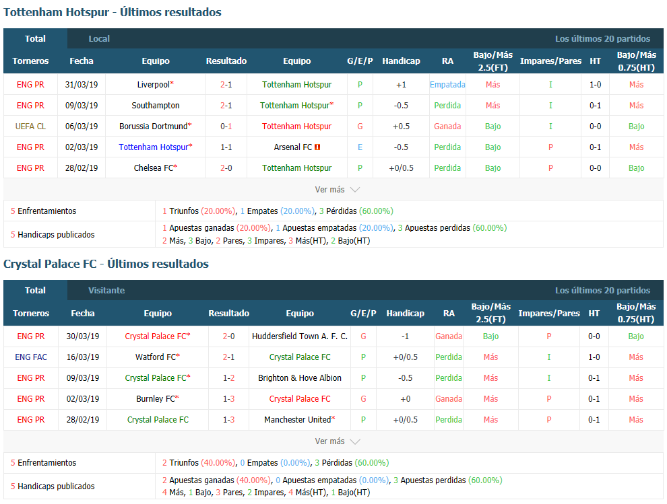Click 1-3 result of Palace vs Manchester United
Image resolution: width=667 pixels, height=504 pixels.
[x=229, y=419]
